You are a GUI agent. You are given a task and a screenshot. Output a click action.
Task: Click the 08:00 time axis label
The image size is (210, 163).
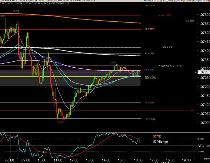tap(10, 160)
